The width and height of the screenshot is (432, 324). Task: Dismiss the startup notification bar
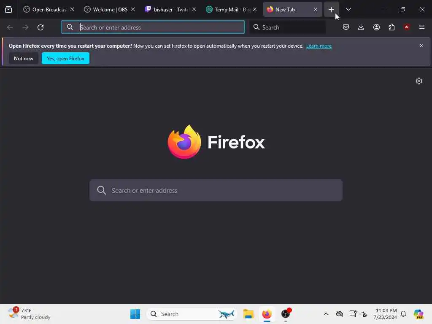[x=421, y=46]
